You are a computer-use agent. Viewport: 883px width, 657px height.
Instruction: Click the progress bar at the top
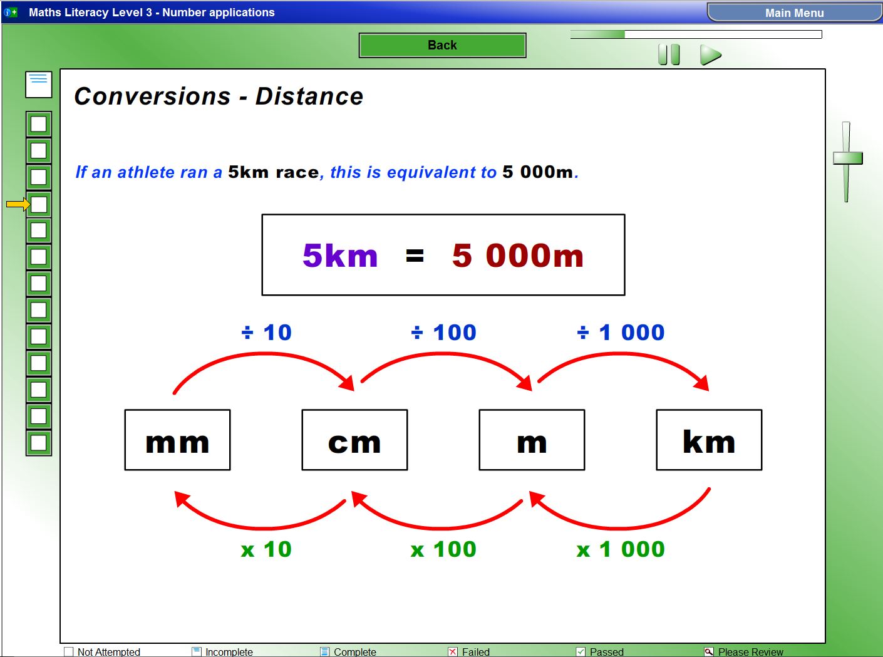[x=695, y=34]
